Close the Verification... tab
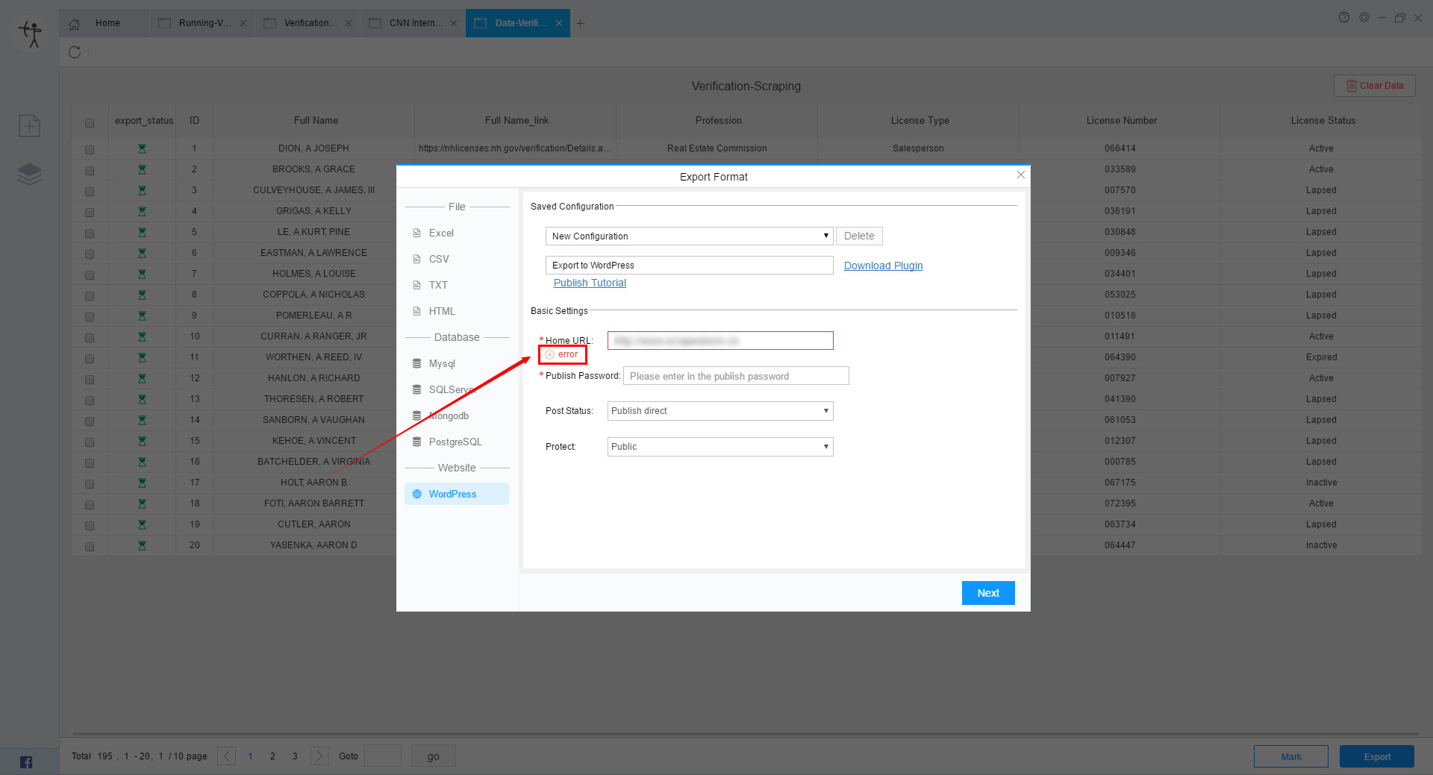The image size is (1433, 775). pyautogui.click(x=349, y=23)
